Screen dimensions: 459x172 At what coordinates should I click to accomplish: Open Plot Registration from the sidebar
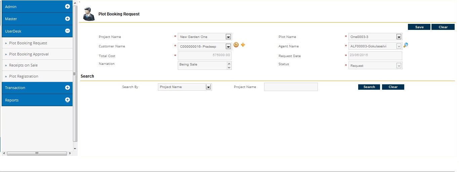click(x=24, y=76)
